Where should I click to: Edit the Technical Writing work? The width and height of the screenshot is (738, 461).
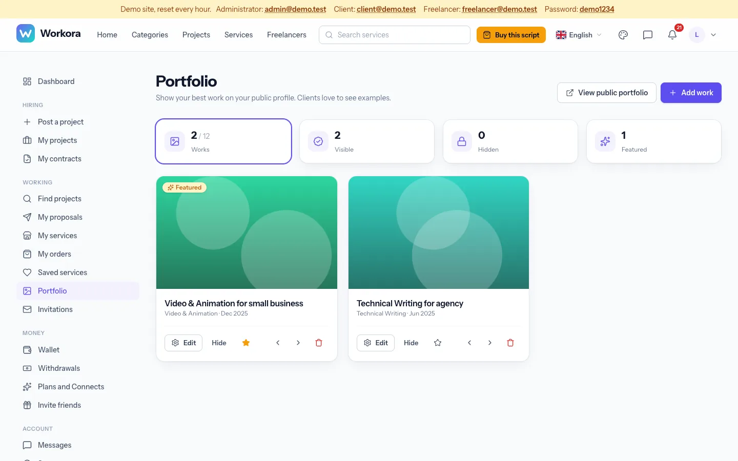click(376, 343)
